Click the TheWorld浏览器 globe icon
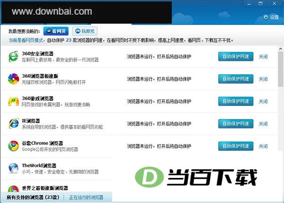The image size is (284, 203). [x=14, y=168]
